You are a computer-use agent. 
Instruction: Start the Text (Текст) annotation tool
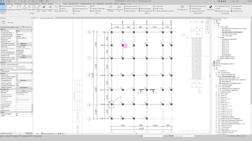(93, 6)
